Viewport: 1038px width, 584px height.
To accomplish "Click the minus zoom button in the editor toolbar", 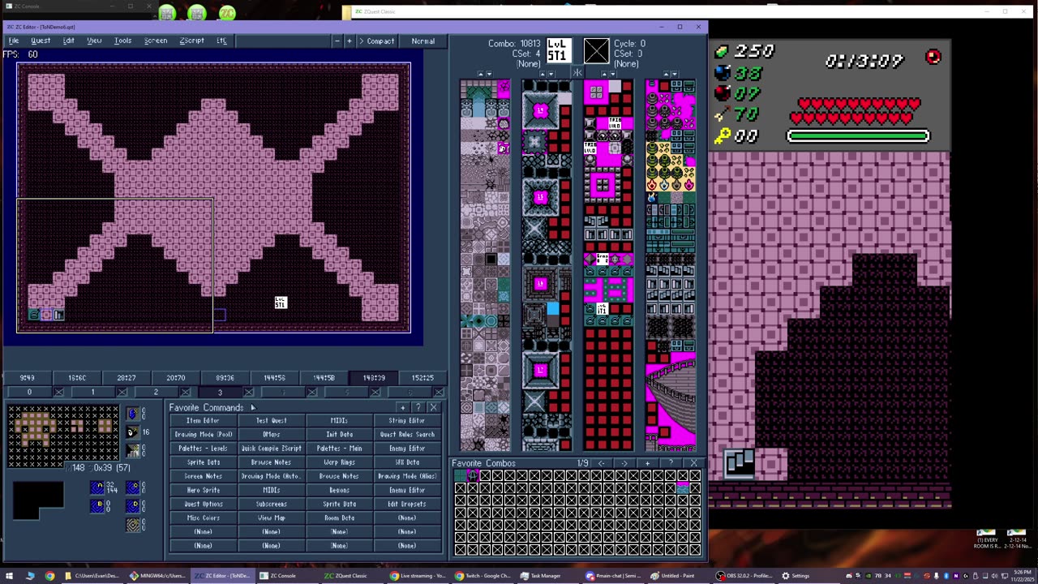I will (x=337, y=41).
